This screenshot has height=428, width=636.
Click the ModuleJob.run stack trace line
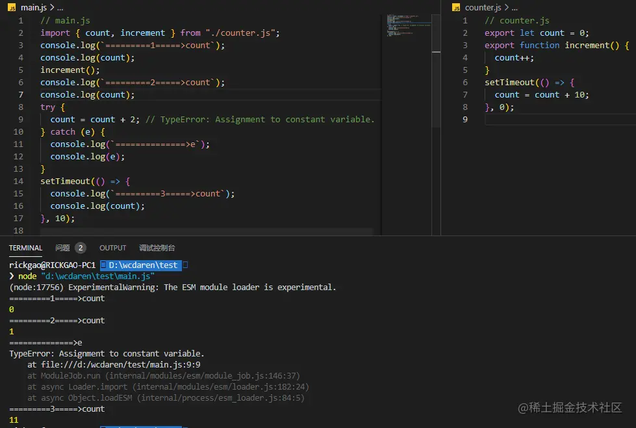coord(164,375)
